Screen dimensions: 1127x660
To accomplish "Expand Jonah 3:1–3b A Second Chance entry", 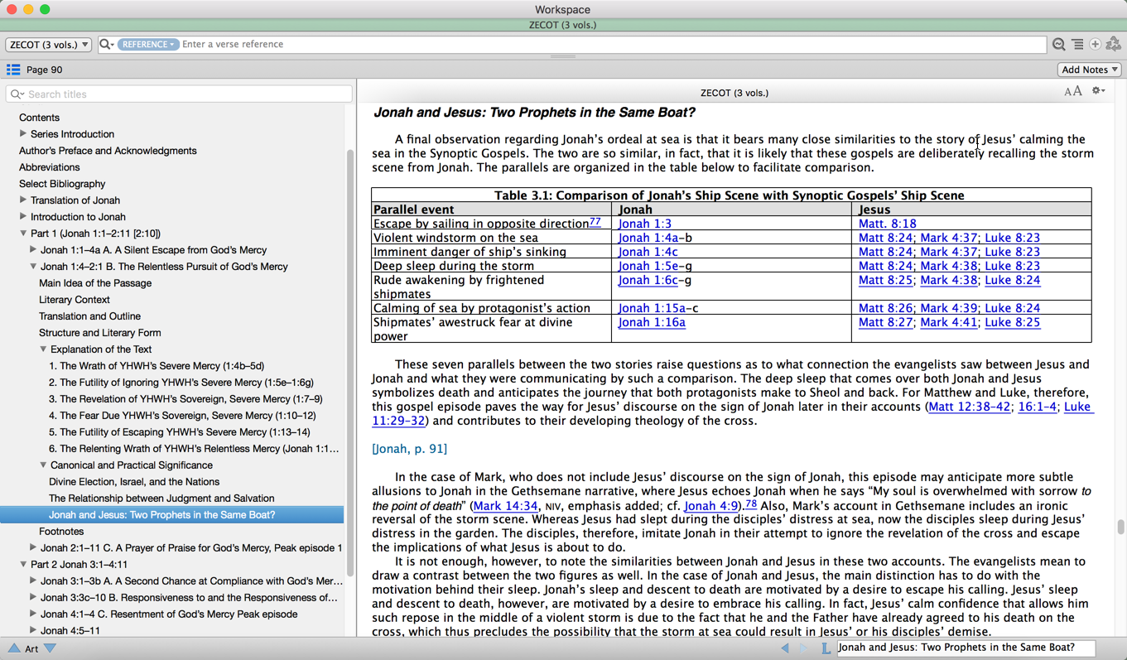I will click(33, 581).
